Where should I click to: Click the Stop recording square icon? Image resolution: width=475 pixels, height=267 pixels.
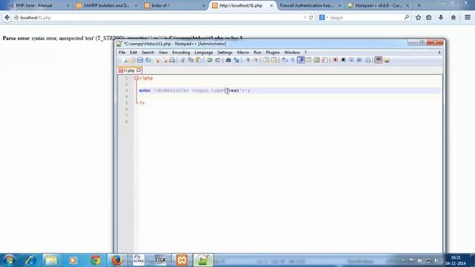(x=343, y=60)
